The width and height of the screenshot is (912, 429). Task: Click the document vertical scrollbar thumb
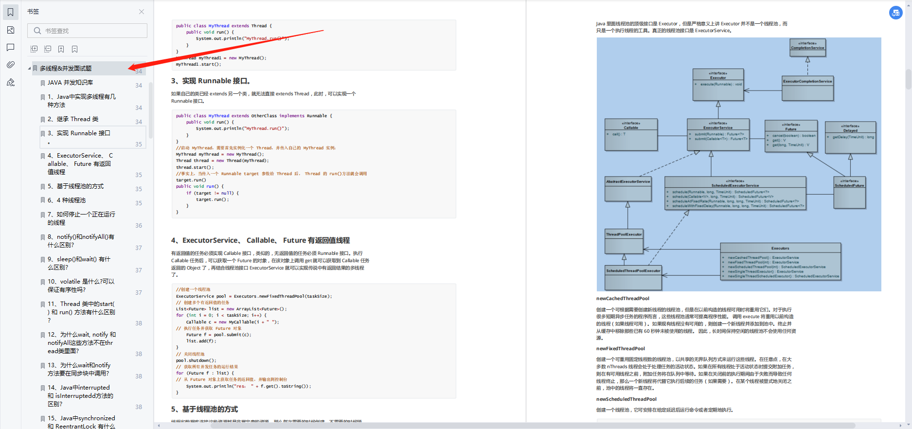pos(908,79)
